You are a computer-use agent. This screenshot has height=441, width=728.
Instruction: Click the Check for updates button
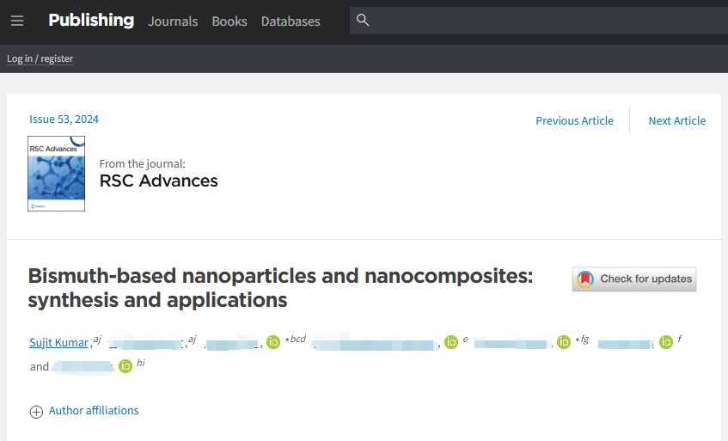(634, 279)
